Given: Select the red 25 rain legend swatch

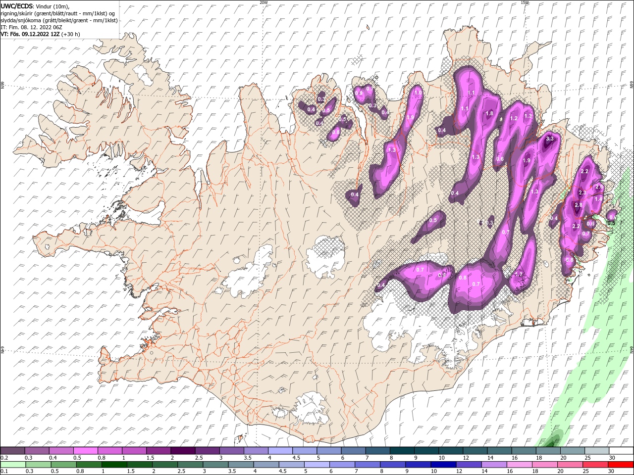Looking at the screenshot, I should click(595, 465).
